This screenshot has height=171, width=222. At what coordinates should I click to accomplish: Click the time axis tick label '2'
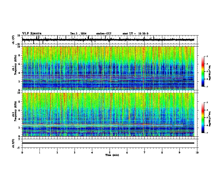(57, 153)
